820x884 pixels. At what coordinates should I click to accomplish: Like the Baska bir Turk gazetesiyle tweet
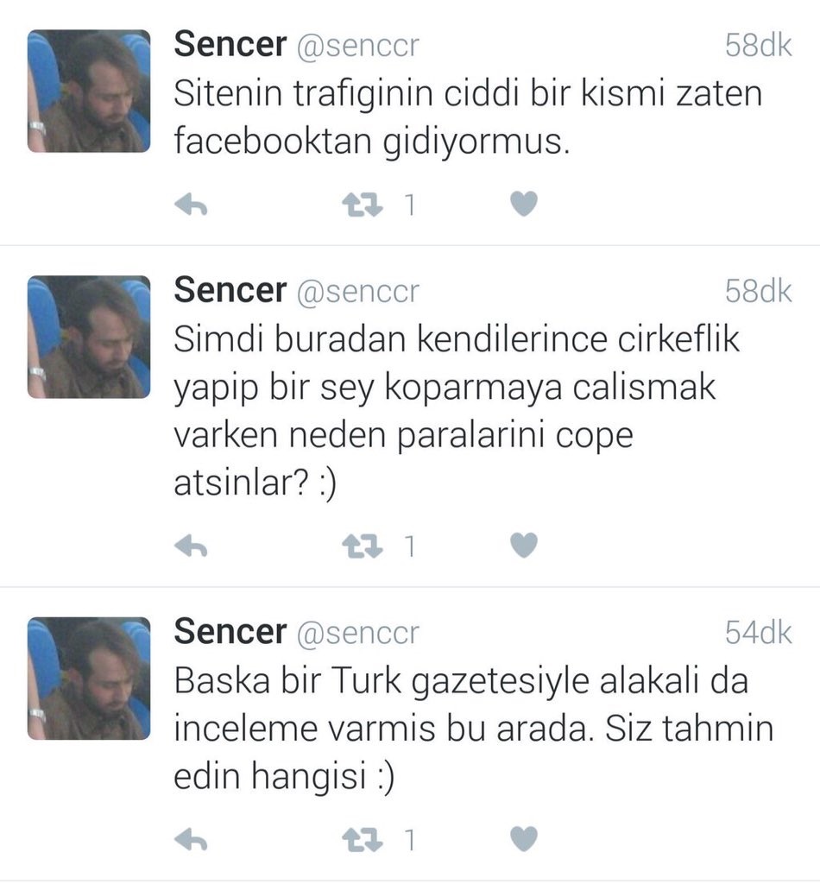[x=524, y=839]
